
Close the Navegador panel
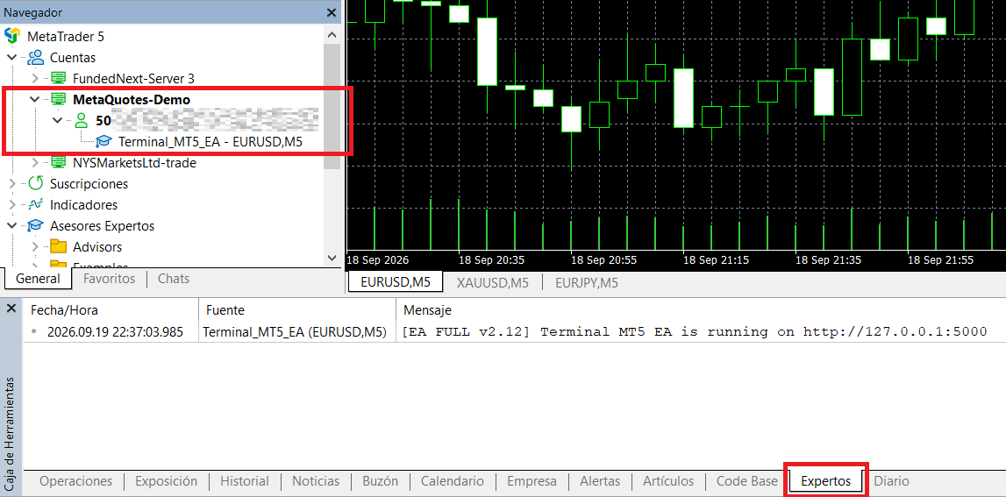tap(331, 12)
